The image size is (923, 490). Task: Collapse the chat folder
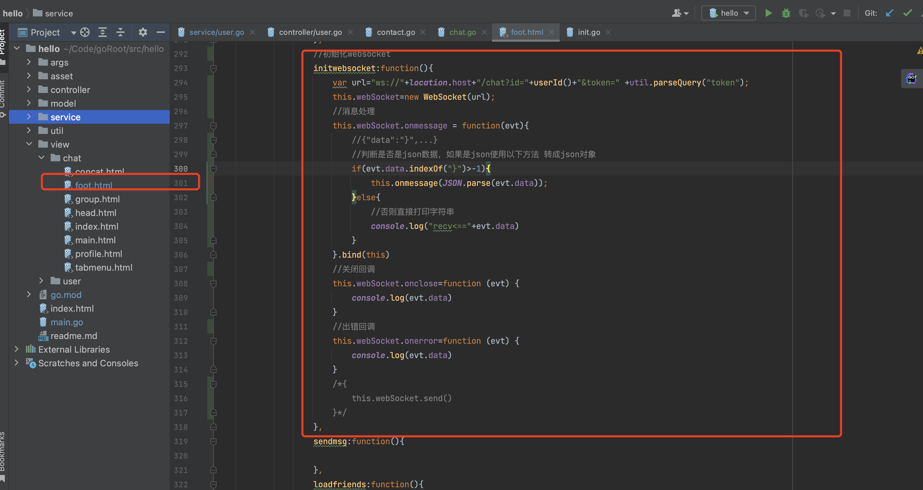[x=41, y=158]
